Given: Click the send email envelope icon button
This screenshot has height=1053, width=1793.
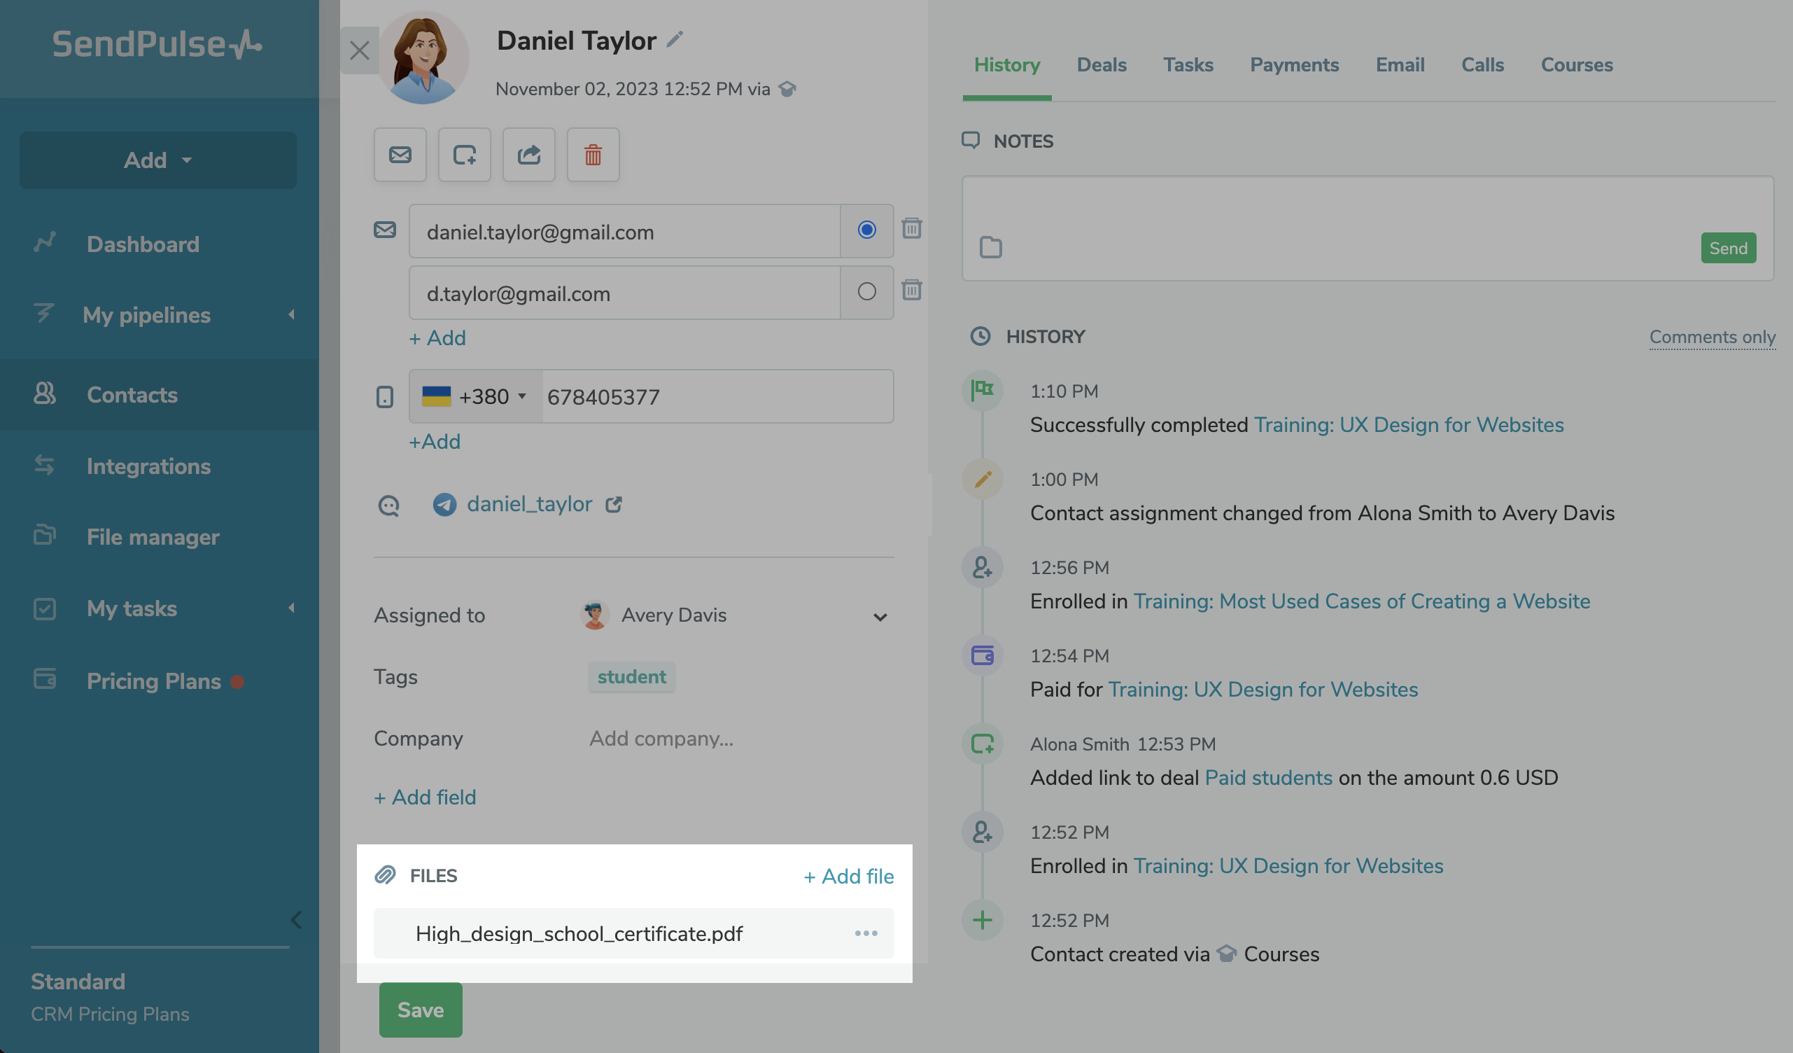Looking at the screenshot, I should pyautogui.click(x=400, y=155).
